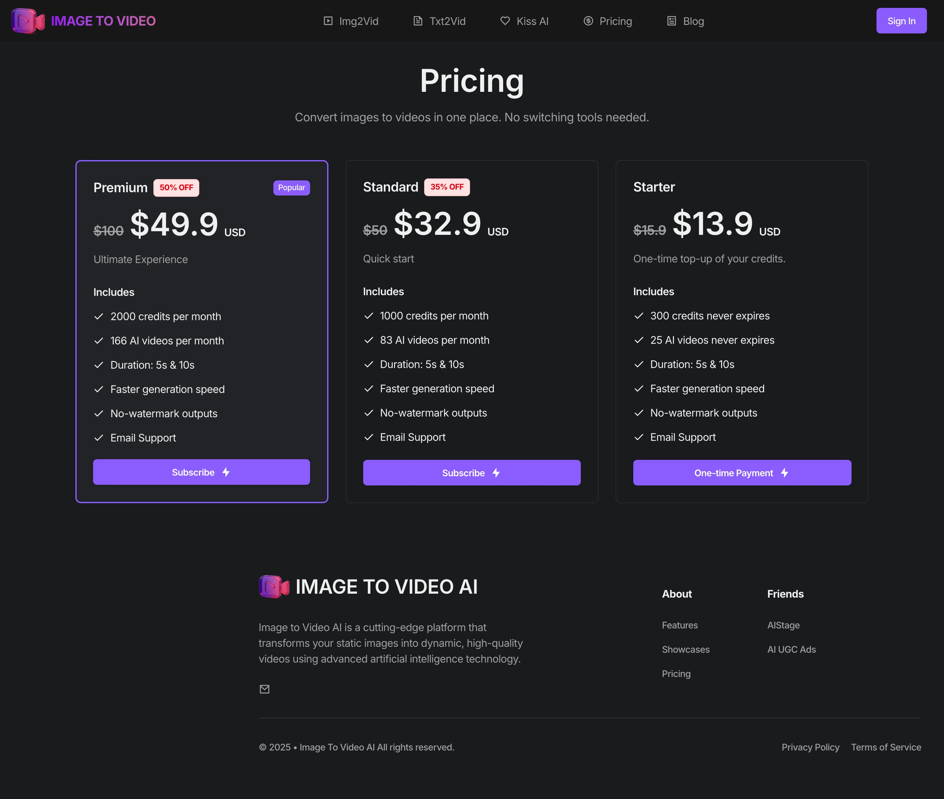Choose One-time Payment for Starter
Image resolution: width=944 pixels, height=799 pixels.
coord(742,472)
